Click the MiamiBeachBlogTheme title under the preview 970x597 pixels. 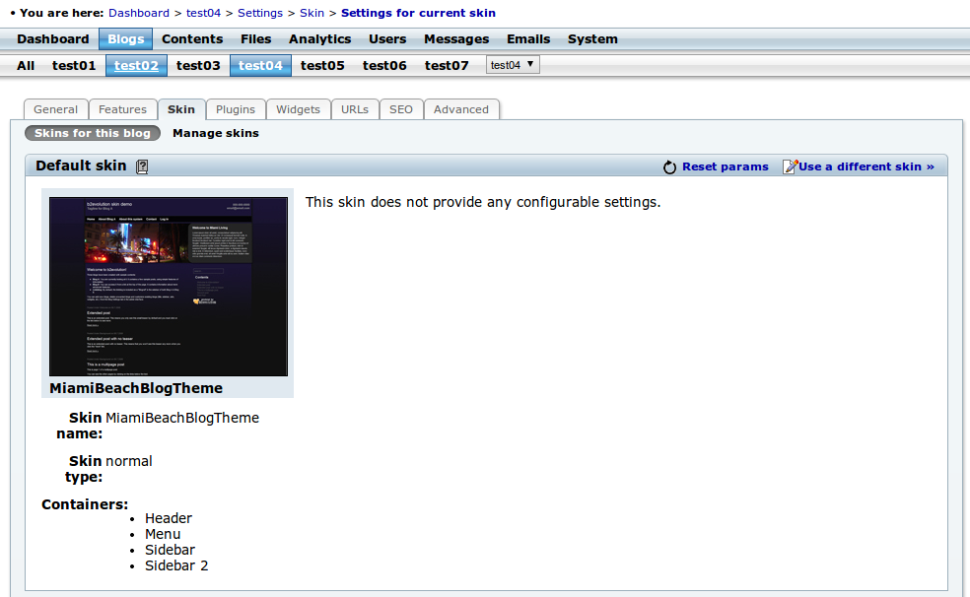(x=136, y=388)
